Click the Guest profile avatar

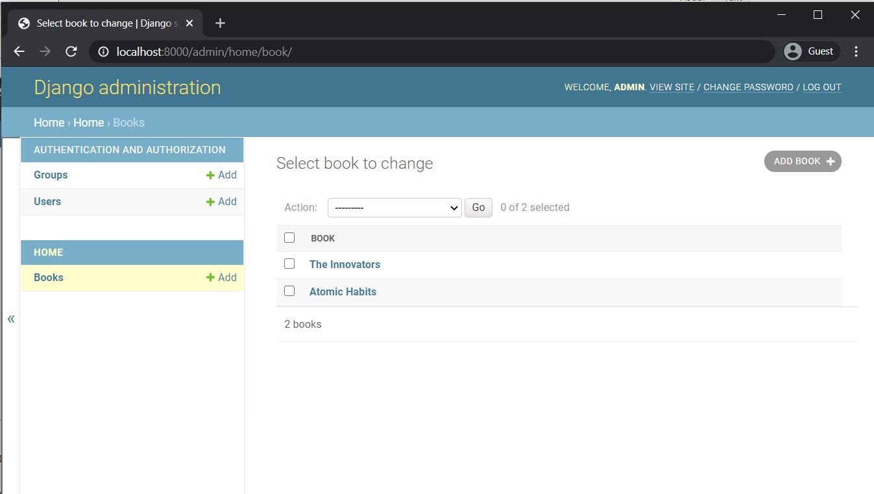point(793,52)
